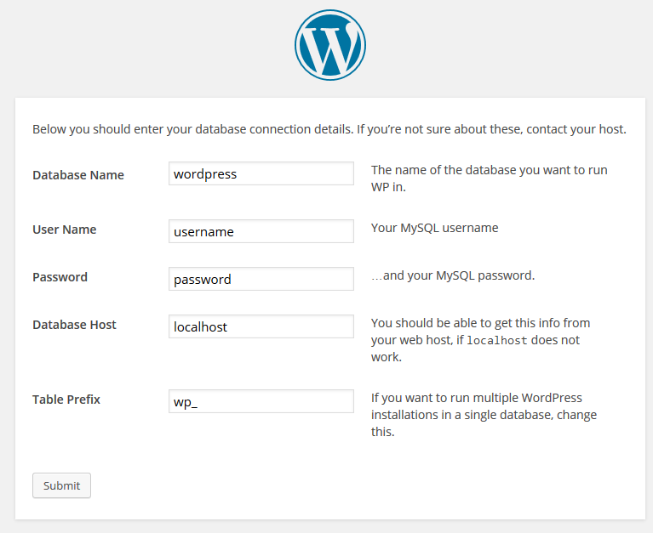Submit the database connection form

(x=61, y=485)
